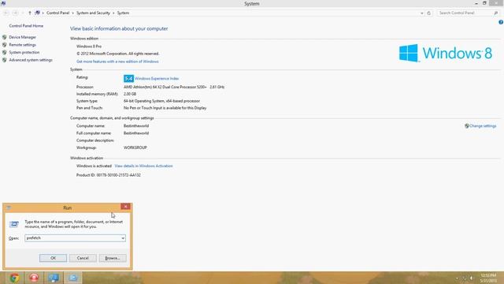This screenshot has width=504, height=284.
Task: Navigate forward with the forward arrow
Action: 15,13
